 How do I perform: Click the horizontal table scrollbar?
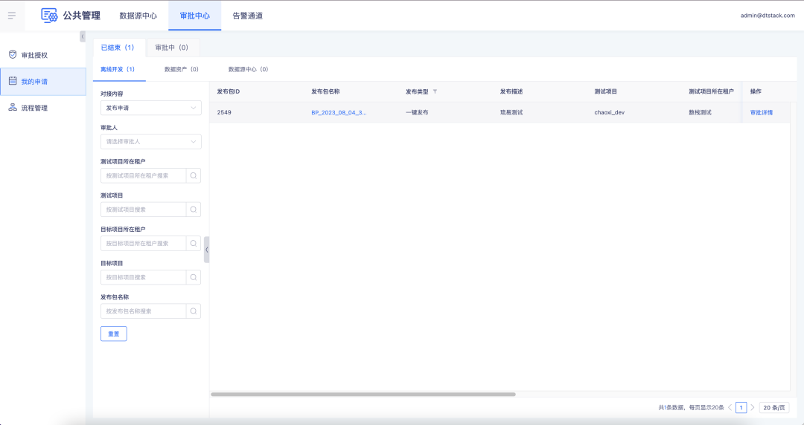[x=363, y=395]
